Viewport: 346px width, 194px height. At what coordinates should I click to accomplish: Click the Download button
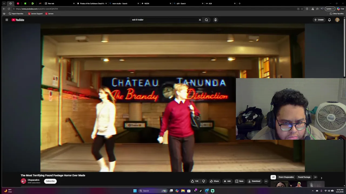(x=254, y=181)
